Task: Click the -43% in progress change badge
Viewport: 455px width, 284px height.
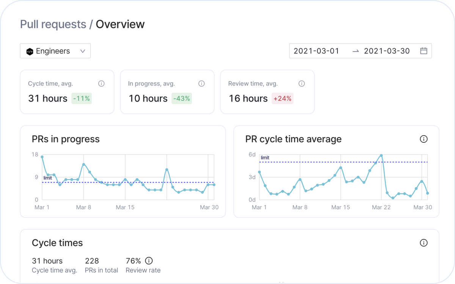Action: [182, 98]
